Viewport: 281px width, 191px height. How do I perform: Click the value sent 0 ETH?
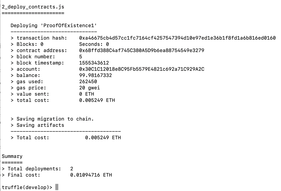pyautogui.click(x=86, y=94)
